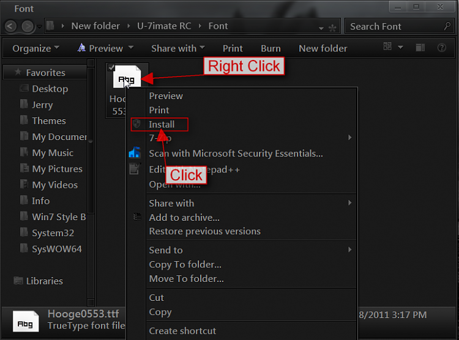Click the change view icon

point(387,46)
